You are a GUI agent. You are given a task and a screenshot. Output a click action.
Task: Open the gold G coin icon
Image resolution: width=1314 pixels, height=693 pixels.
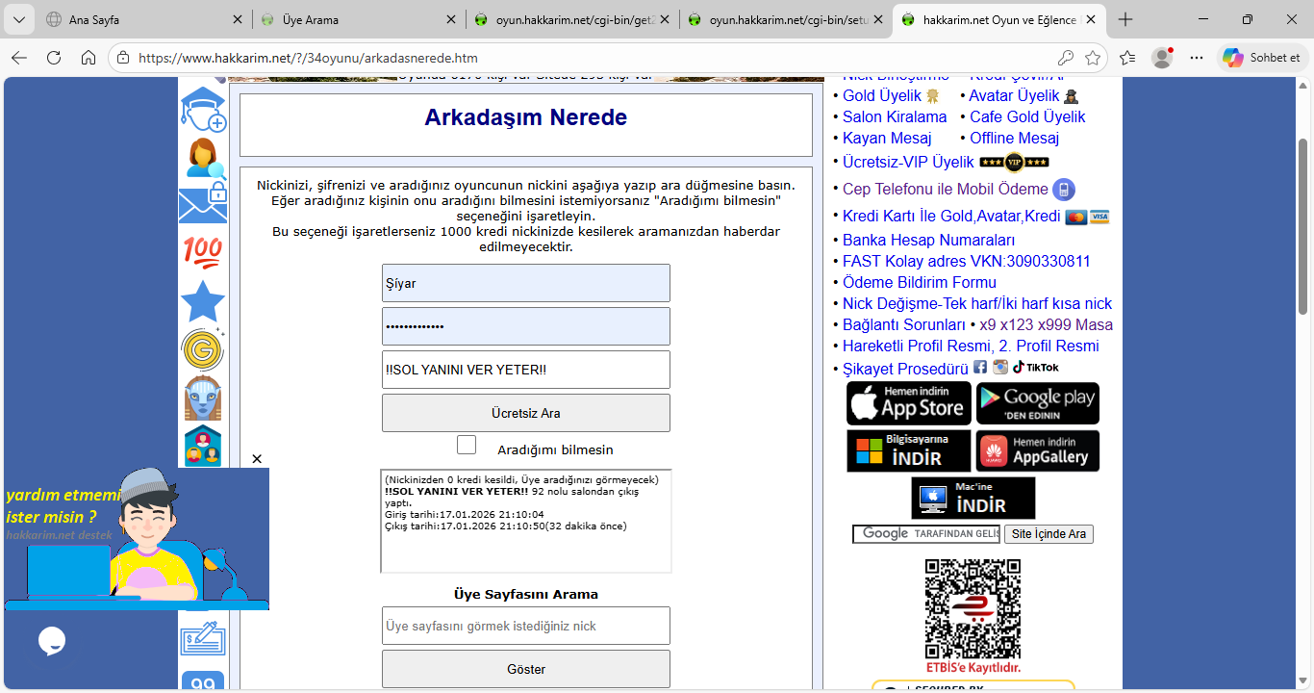coord(203,350)
